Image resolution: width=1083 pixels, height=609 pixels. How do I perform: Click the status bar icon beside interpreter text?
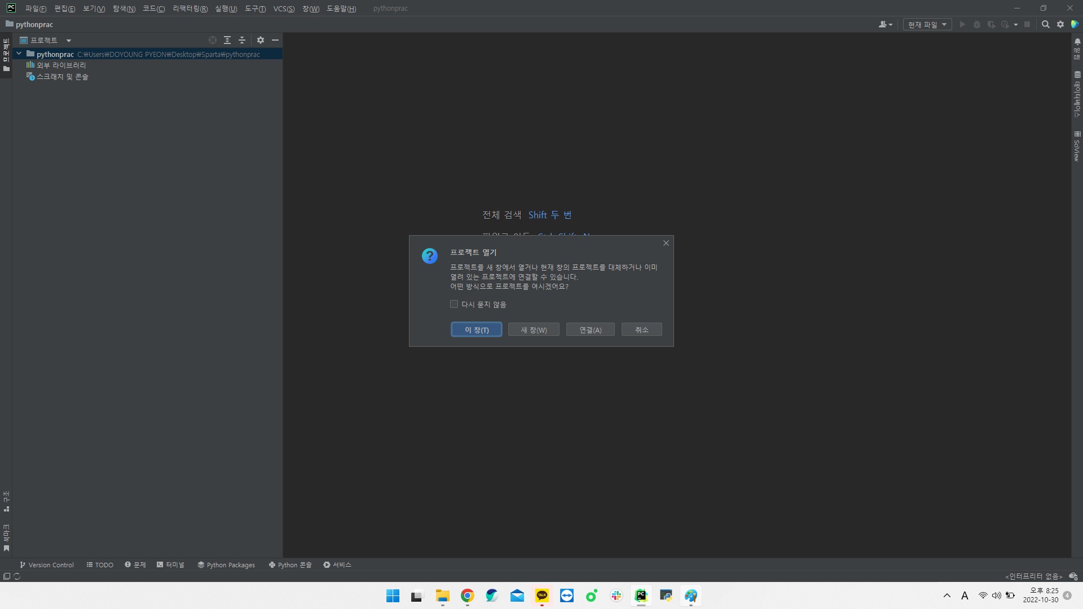click(x=1073, y=576)
